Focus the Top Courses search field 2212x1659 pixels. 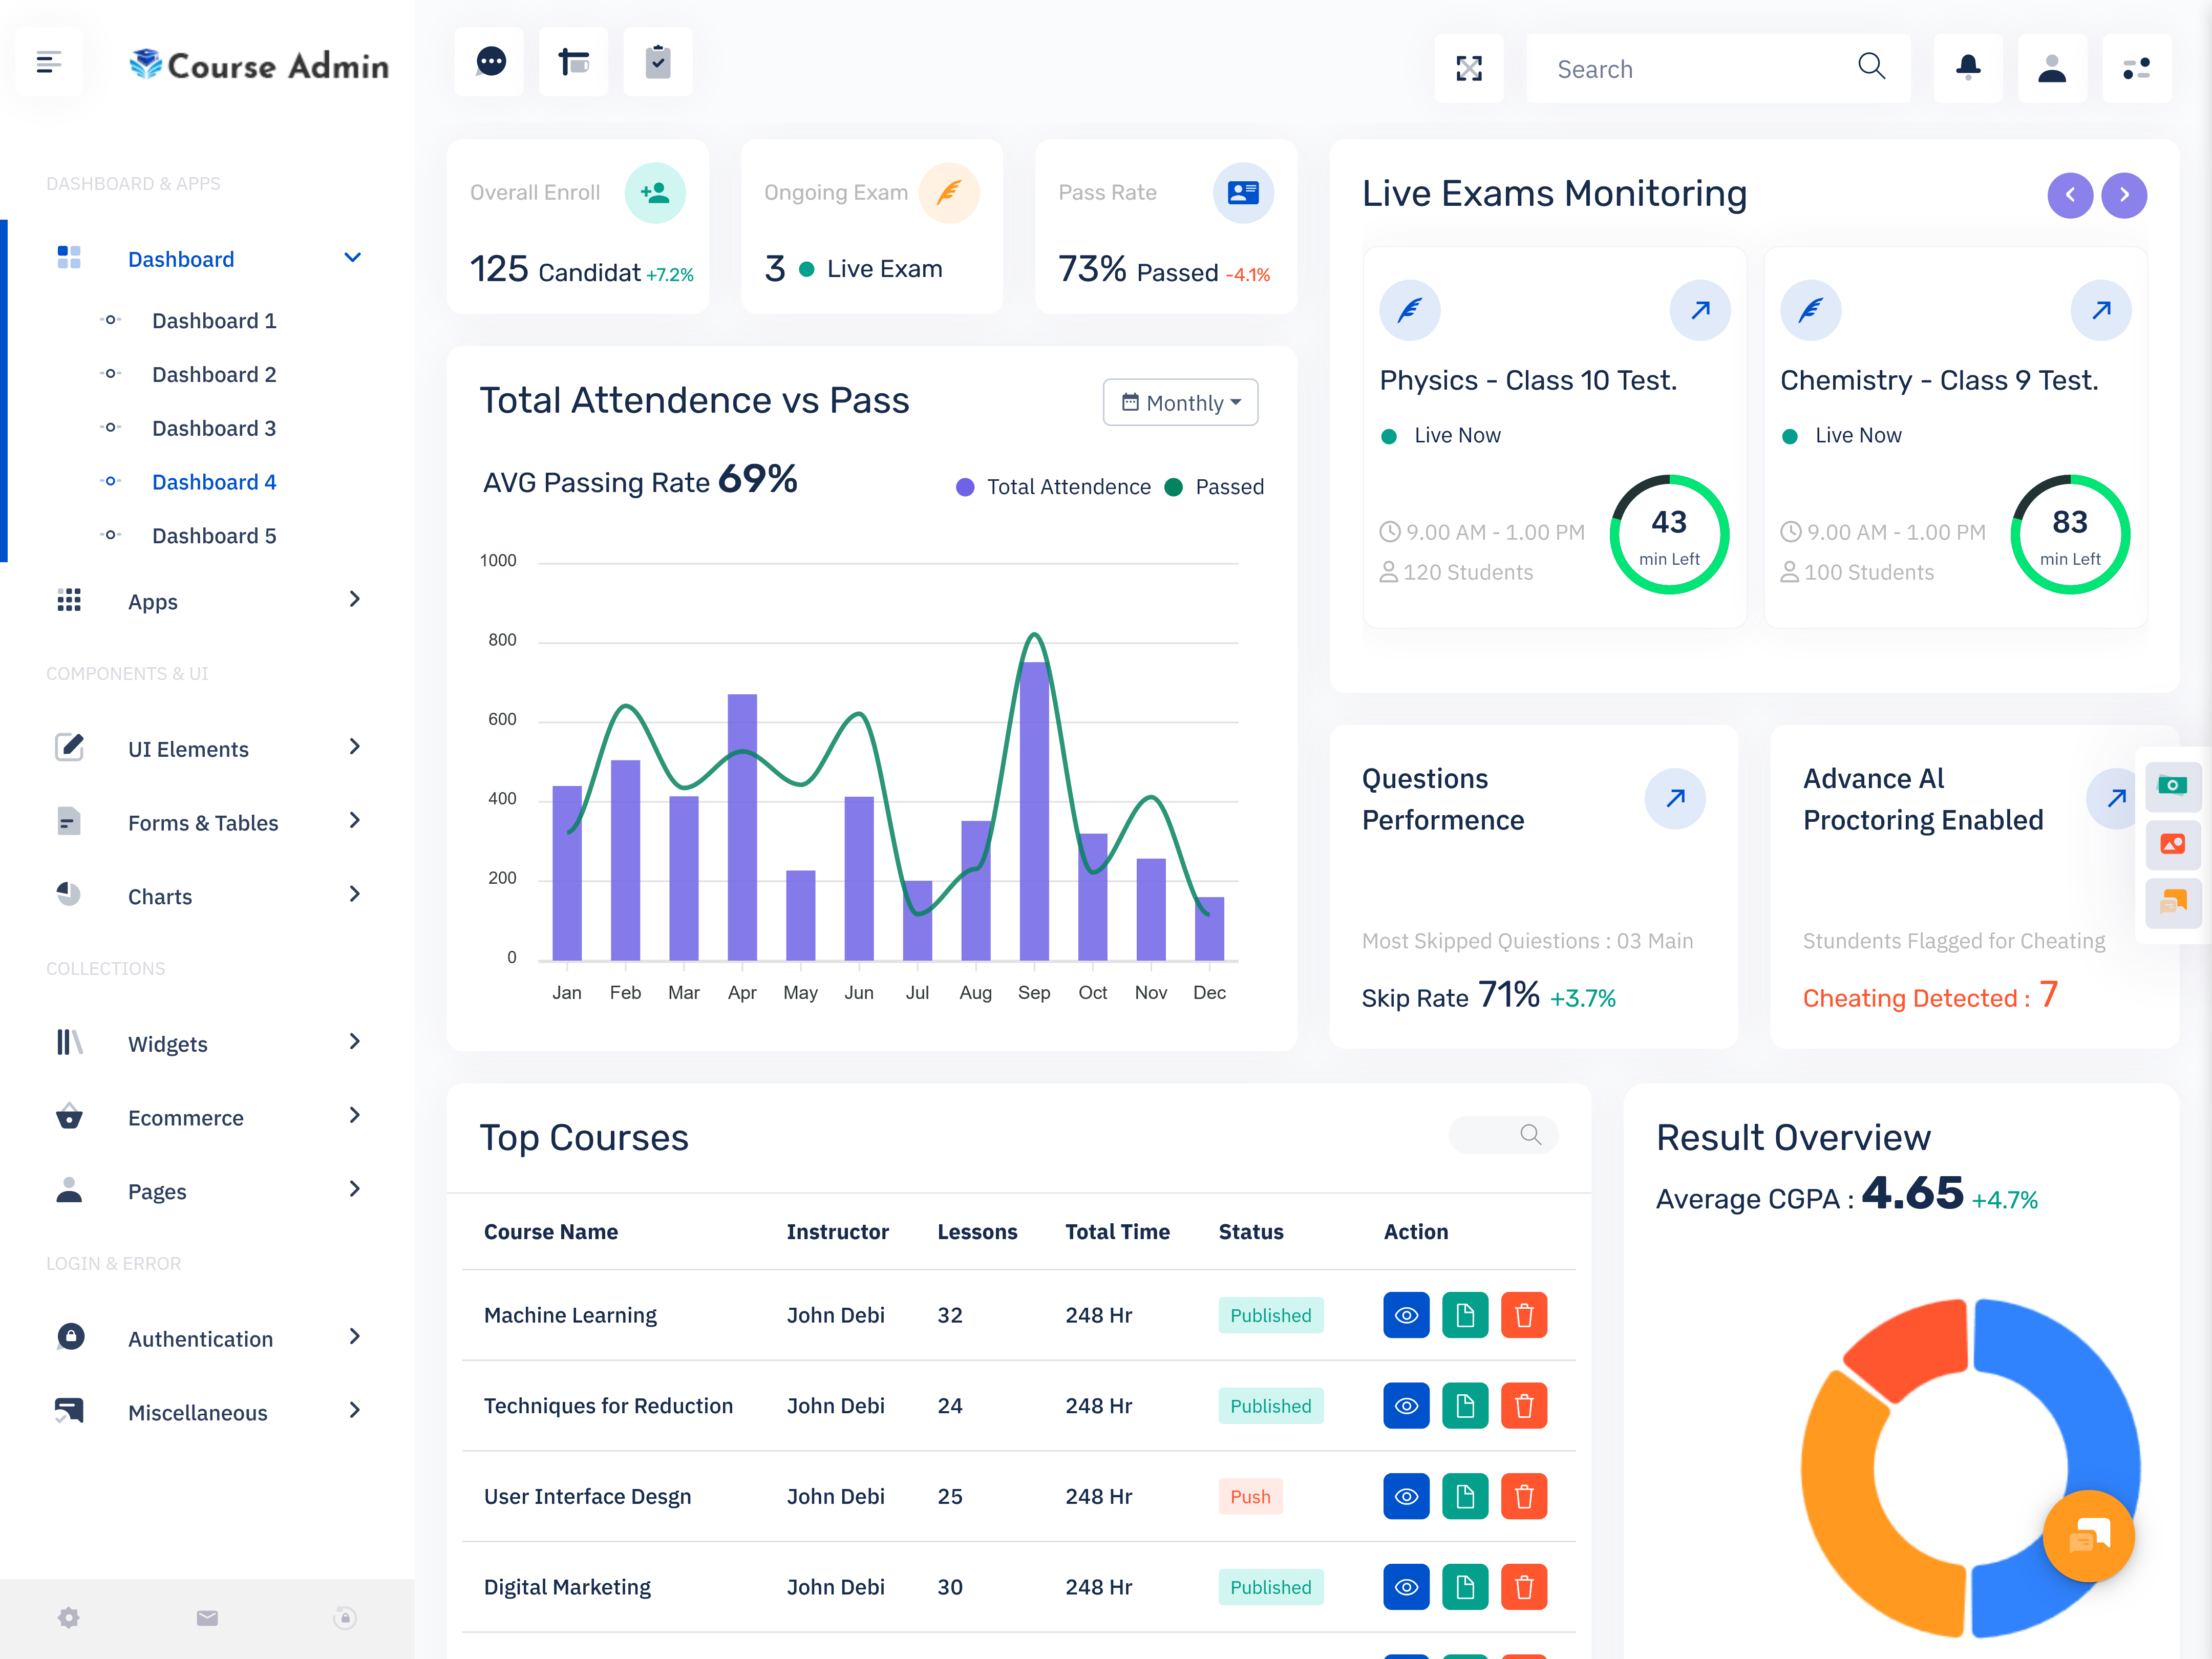tap(1503, 1135)
